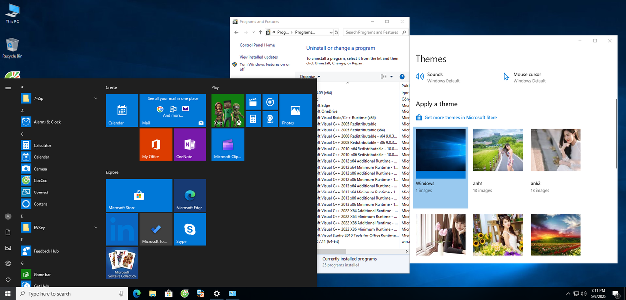The height and width of the screenshot is (300, 626).
Task: Click Turn Windows features on or off
Action: click(265, 67)
